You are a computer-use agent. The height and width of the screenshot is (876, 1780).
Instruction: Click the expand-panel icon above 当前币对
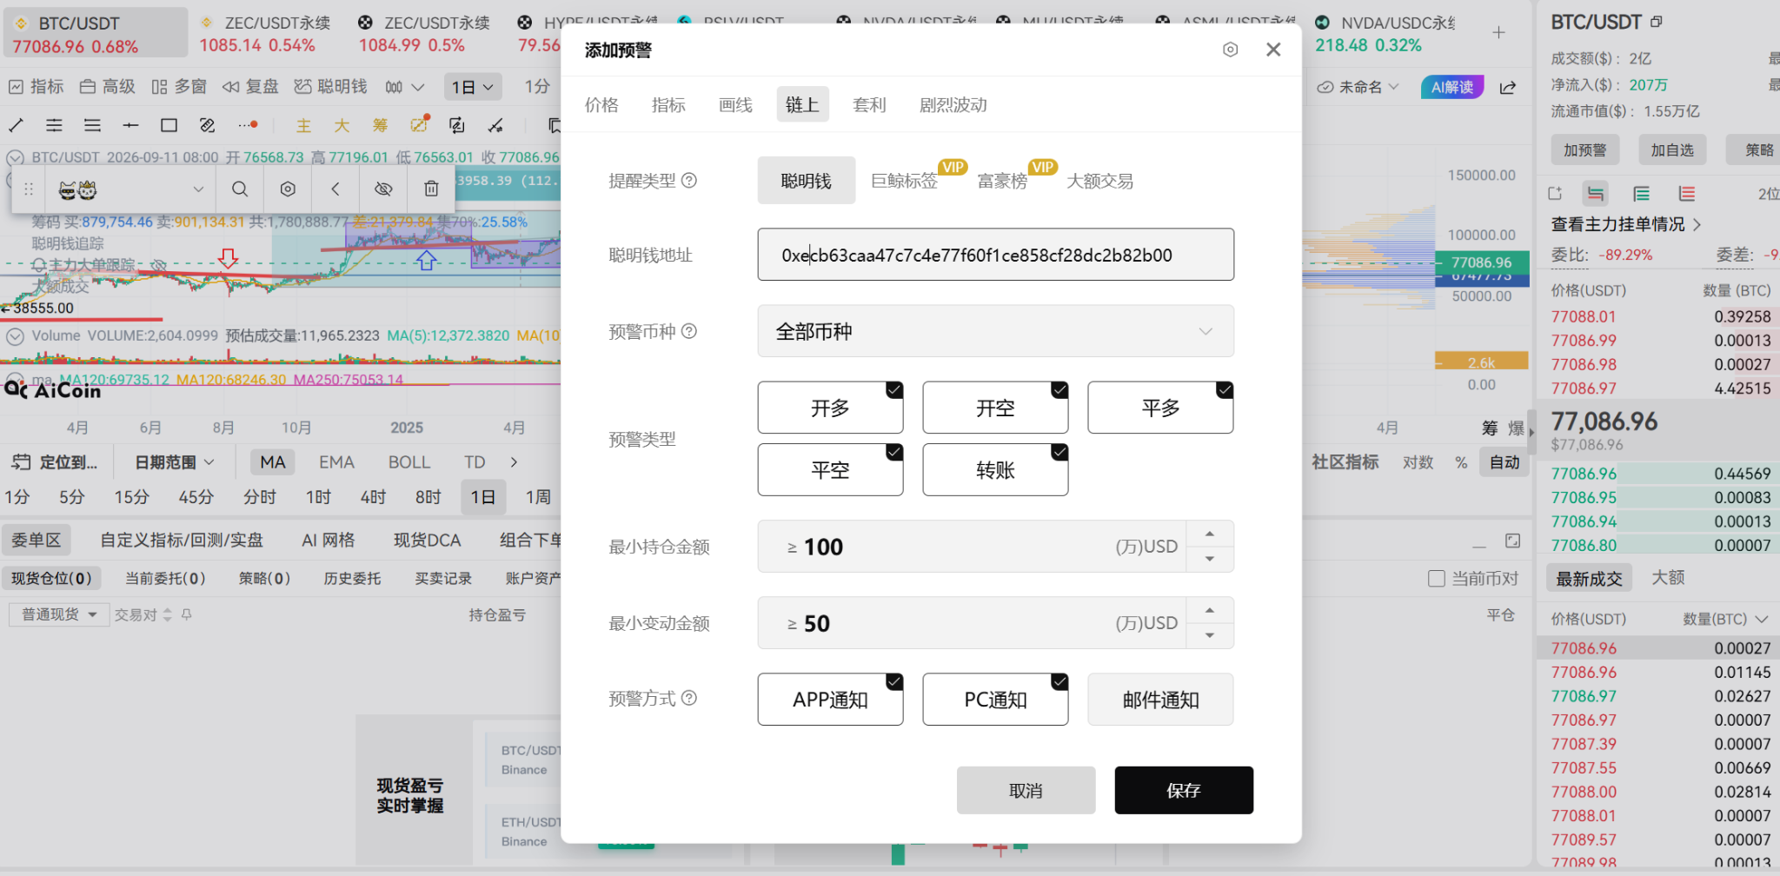(x=1512, y=541)
